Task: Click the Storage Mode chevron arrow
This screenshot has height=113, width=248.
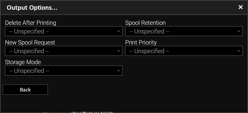Action: (x=118, y=71)
